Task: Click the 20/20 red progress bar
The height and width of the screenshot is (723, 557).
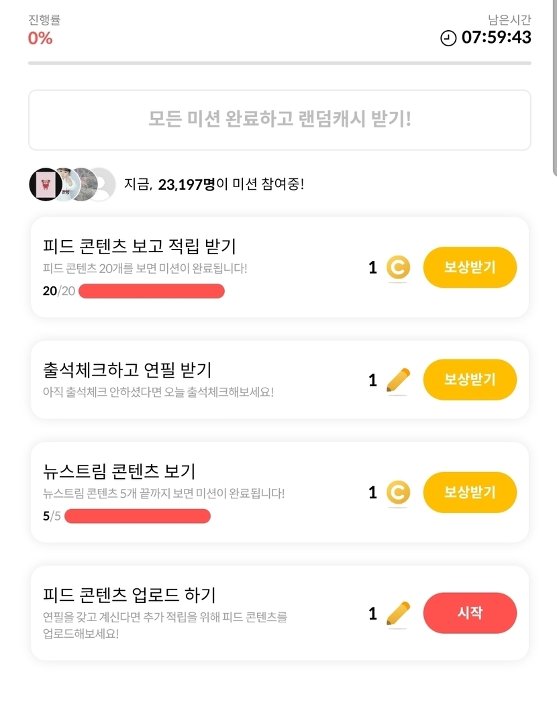Action: click(x=152, y=291)
